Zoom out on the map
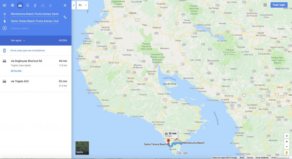 (x=287, y=146)
